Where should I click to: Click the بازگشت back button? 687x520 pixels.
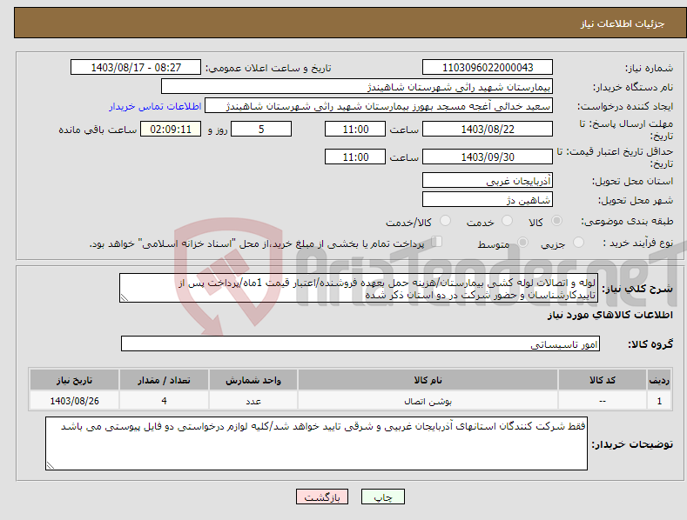click(x=322, y=497)
